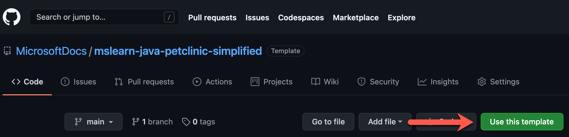569x137 pixels.
Task: Go to the Wiki tab
Action: (x=325, y=82)
